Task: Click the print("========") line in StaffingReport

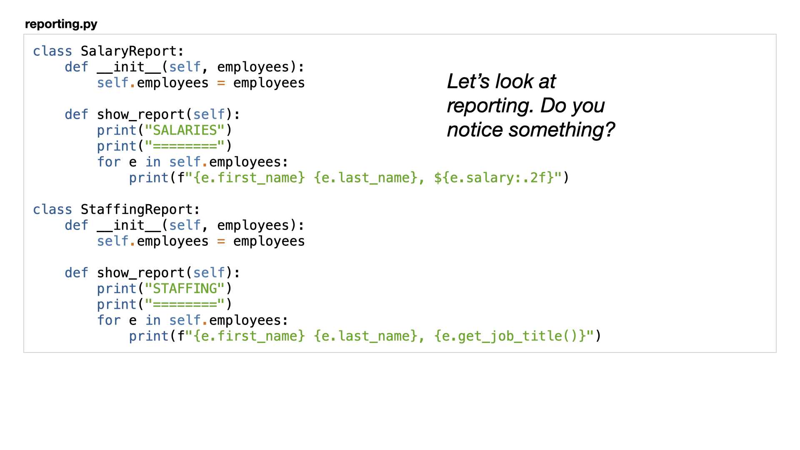Action: [x=165, y=305]
